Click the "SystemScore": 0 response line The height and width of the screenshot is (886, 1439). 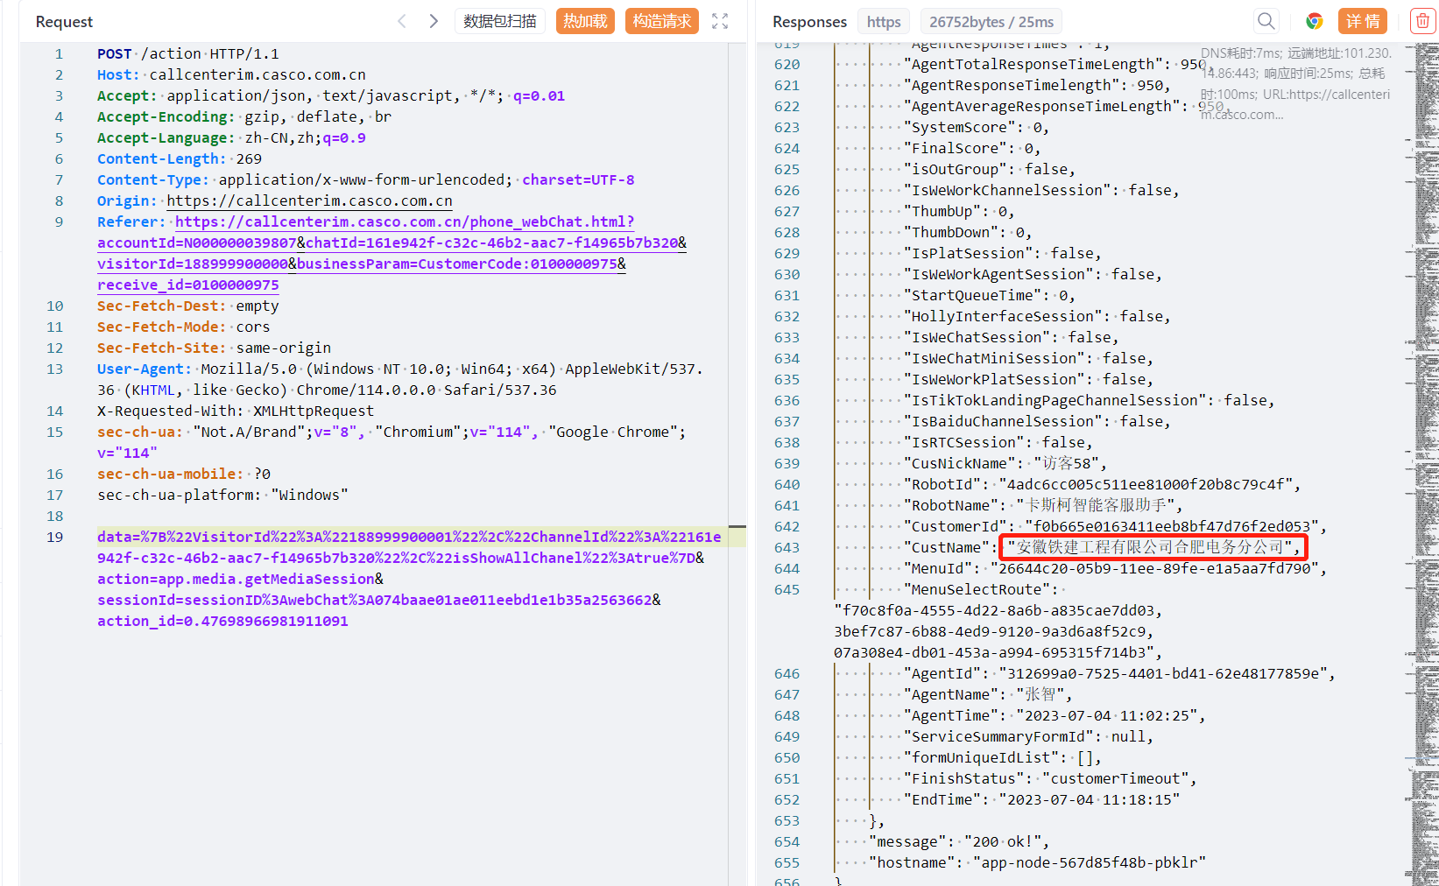click(x=976, y=127)
